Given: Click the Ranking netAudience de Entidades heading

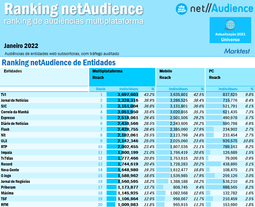Looking at the screenshot, I should 59,62.
